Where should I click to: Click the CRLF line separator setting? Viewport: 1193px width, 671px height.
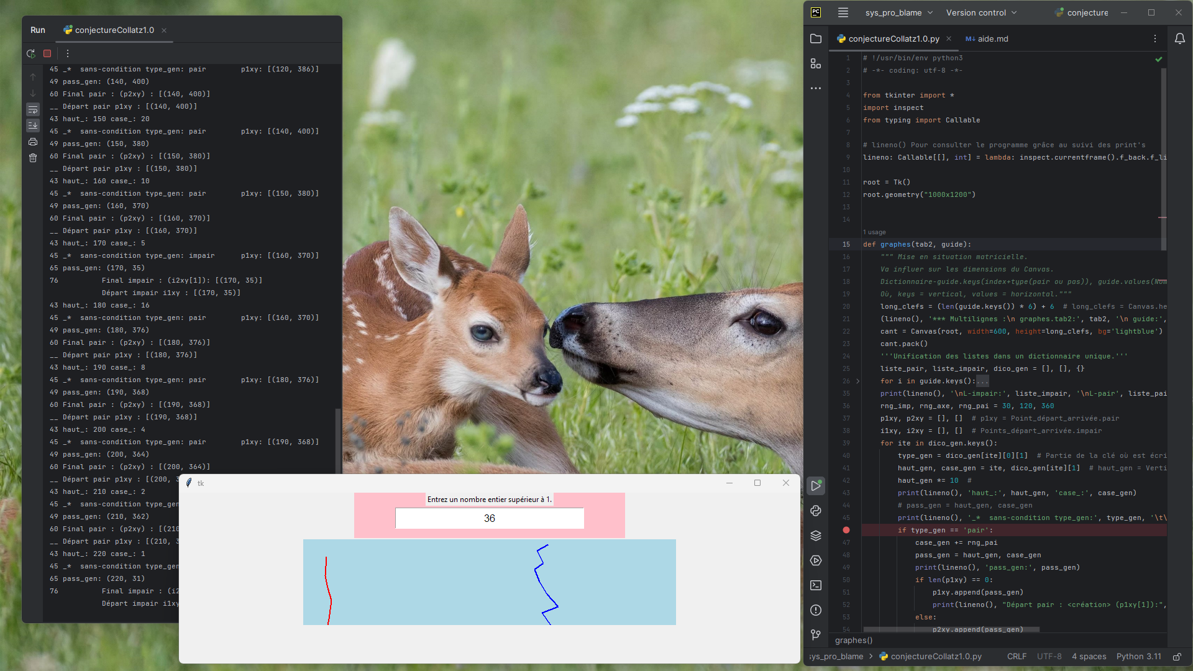coord(1017,656)
